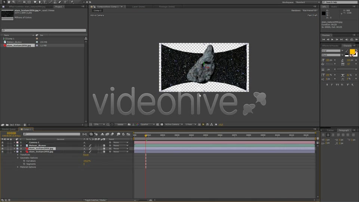The image size is (359, 202).
Task: Click the Comp 1 breadcrumb button
Action: click(98, 10)
